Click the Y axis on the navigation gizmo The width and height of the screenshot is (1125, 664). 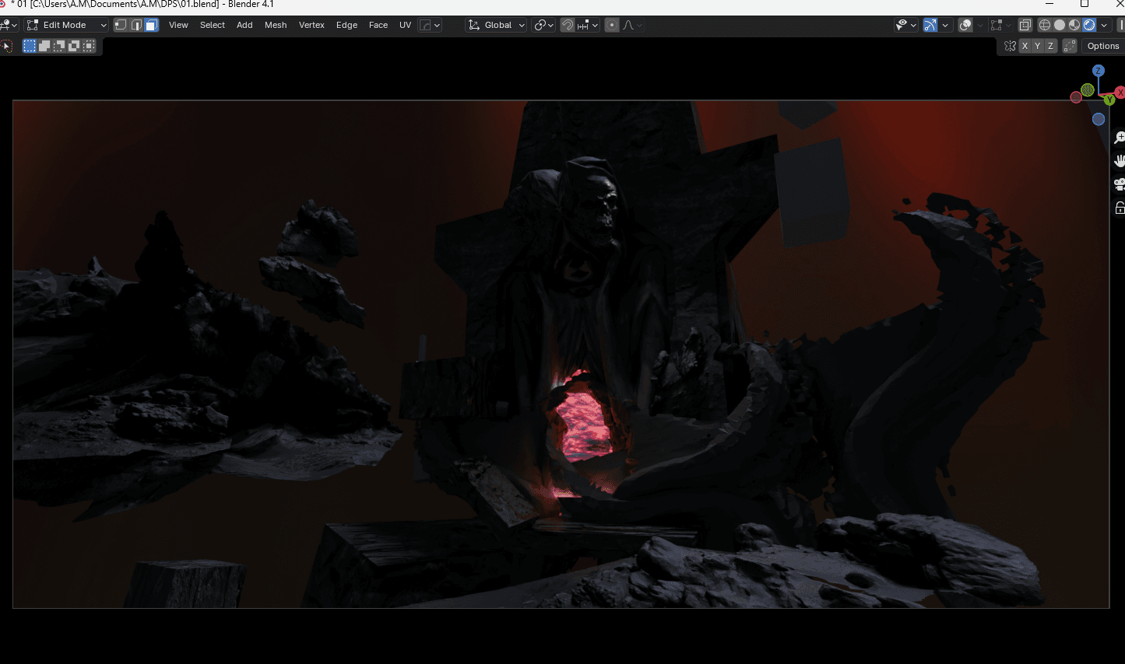coord(1109,100)
